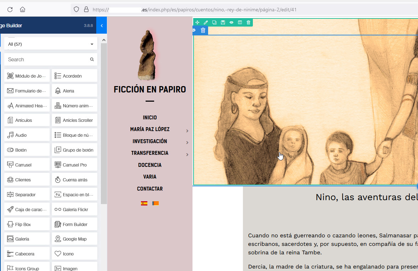Choose the Google Map addon

(75, 239)
